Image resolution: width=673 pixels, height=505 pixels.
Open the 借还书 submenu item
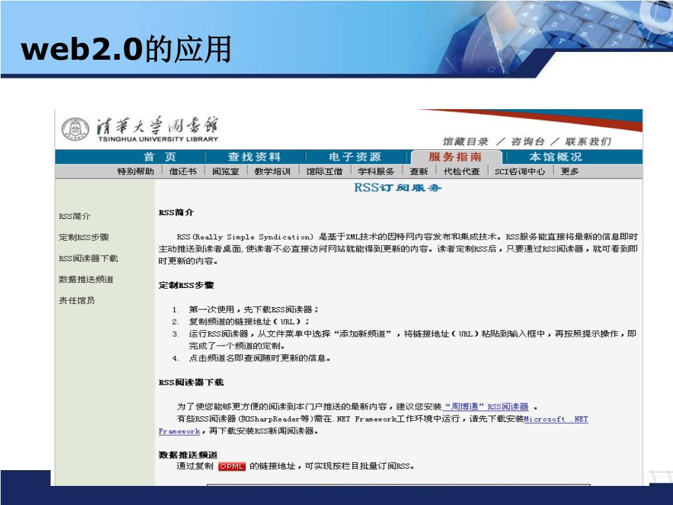(x=183, y=172)
